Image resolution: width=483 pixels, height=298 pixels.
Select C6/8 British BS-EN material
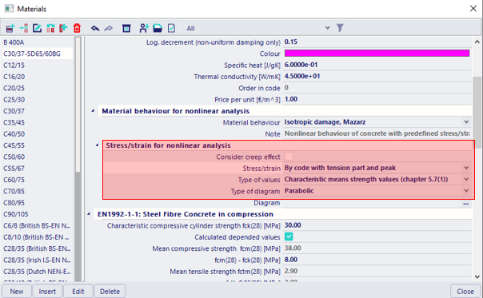[x=37, y=225]
